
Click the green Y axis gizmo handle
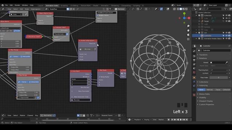click(184, 13)
